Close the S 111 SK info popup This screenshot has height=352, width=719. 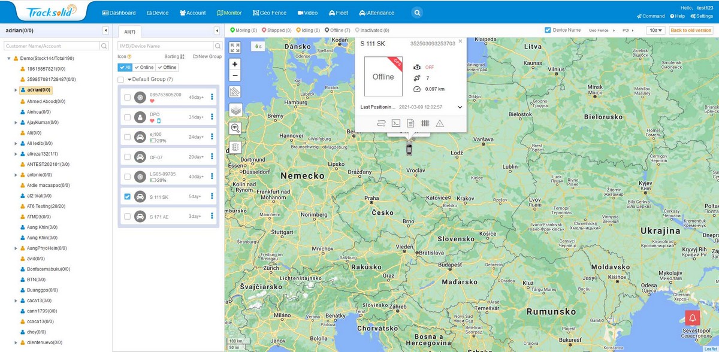[460, 42]
